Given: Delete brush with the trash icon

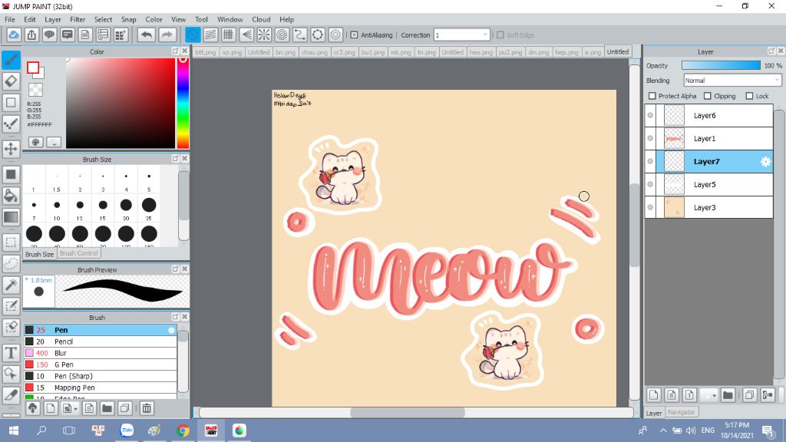Looking at the screenshot, I should point(147,408).
